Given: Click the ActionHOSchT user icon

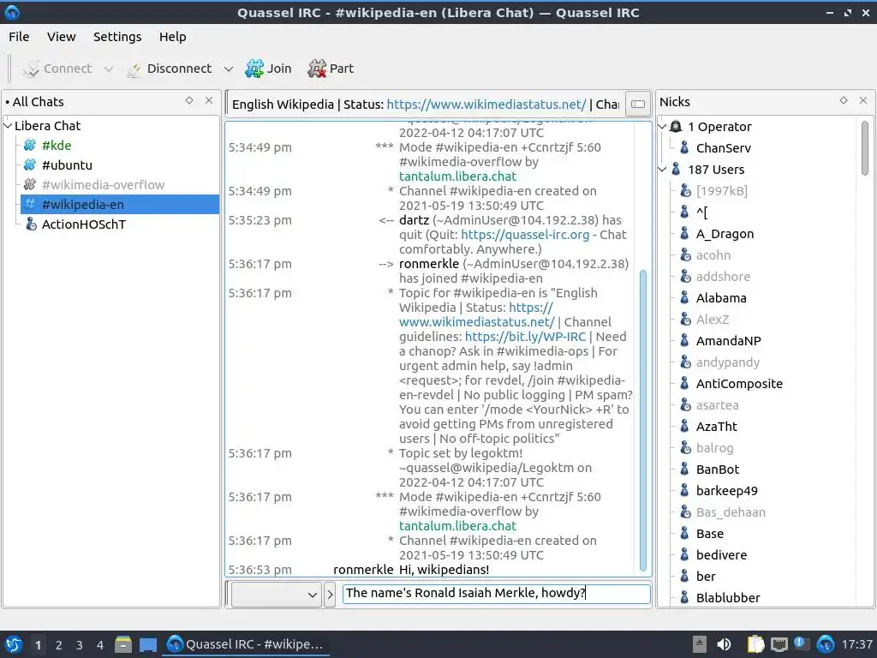Looking at the screenshot, I should click(31, 224).
